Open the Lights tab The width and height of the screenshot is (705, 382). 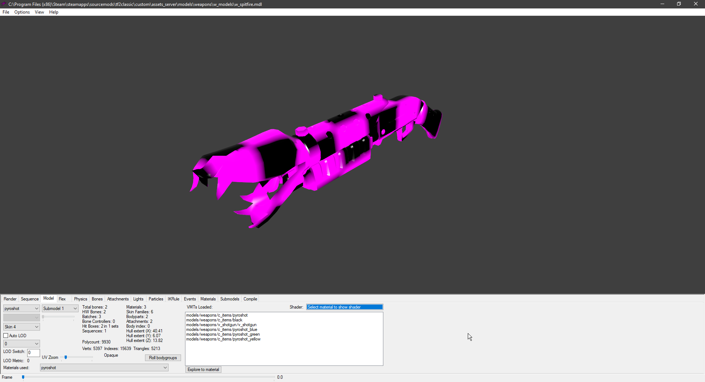(138, 299)
